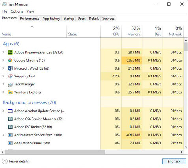Click Dreamweaver's 28.1 MB memory value
The image size is (188, 168).
[134, 52]
